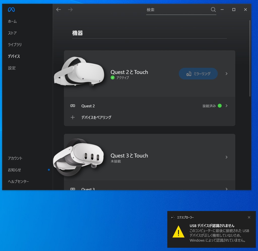This screenshot has width=258, height=251.
Task: Go back with the left arrow
Action: (58, 10)
